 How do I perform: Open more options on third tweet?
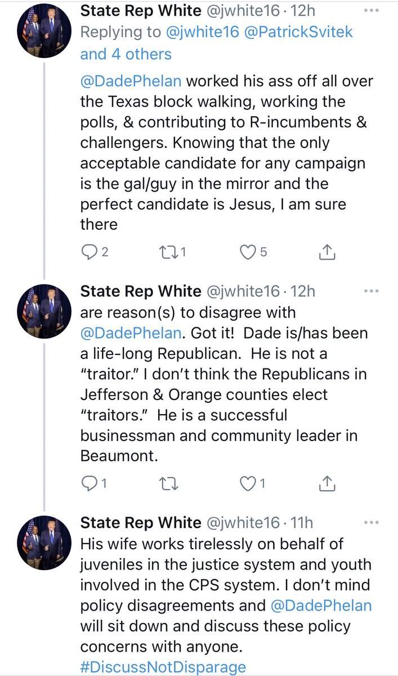[x=372, y=522]
